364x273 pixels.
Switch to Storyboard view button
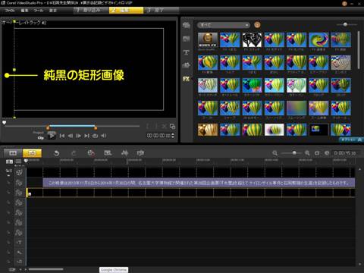point(13,153)
